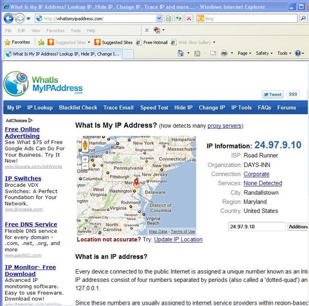Screen dimensions: 309x306
Task: Expand the address bar URL dropdown arrow
Action: pos(159,18)
